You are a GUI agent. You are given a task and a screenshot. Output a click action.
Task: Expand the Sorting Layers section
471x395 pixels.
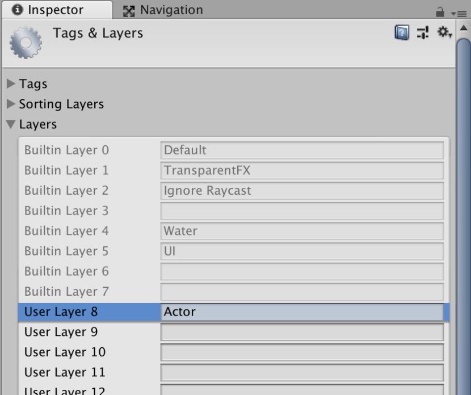[11, 104]
